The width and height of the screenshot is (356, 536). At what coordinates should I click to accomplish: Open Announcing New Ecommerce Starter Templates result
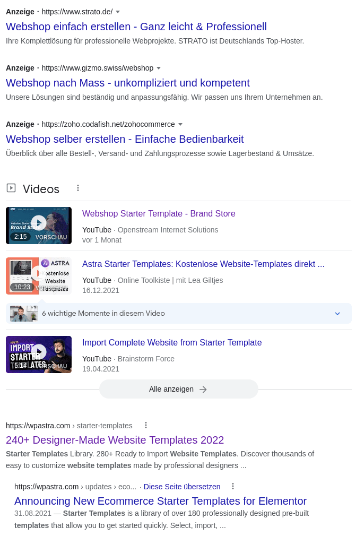[x=160, y=501]
